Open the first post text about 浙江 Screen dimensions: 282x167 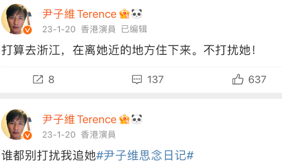[x=129, y=50]
